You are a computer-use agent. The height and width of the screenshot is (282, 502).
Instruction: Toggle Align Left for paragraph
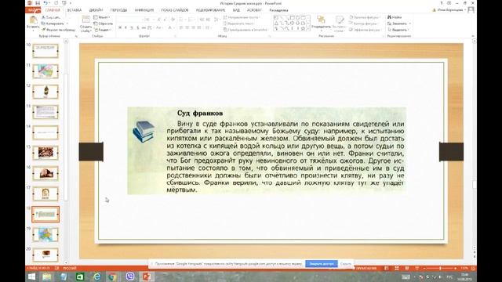pyautogui.click(x=181, y=28)
